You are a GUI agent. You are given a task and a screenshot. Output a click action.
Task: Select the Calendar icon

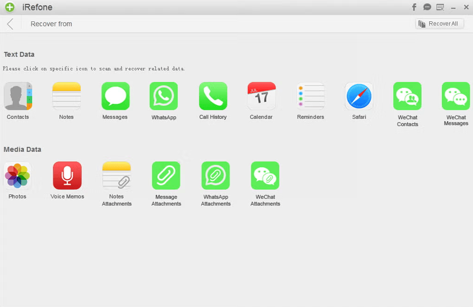262,96
